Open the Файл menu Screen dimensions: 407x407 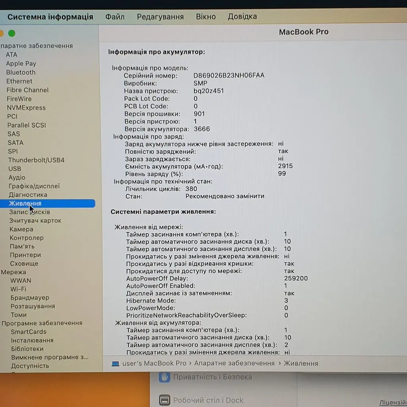[x=115, y=17]
